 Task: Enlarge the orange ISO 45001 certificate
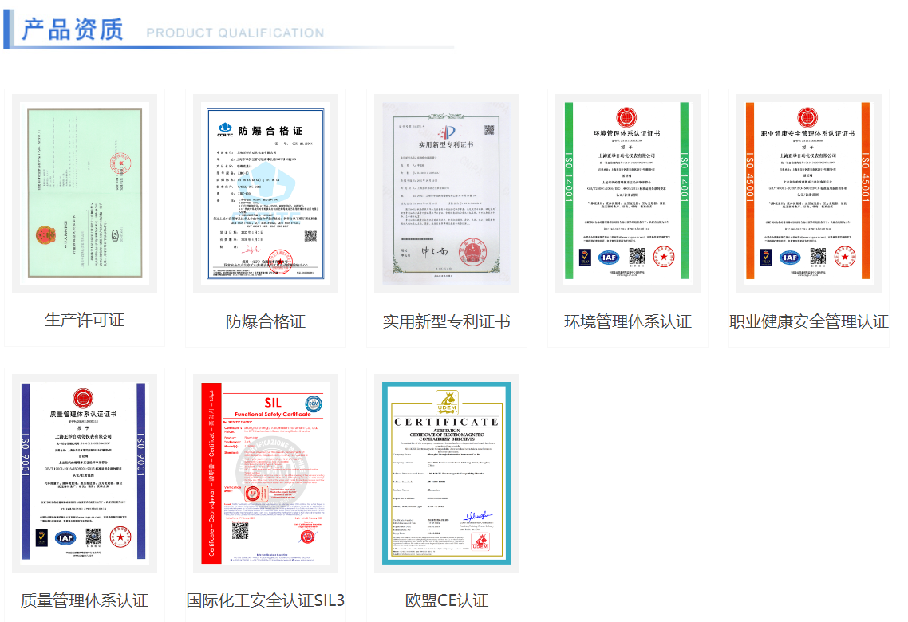(x=807, y=191)
